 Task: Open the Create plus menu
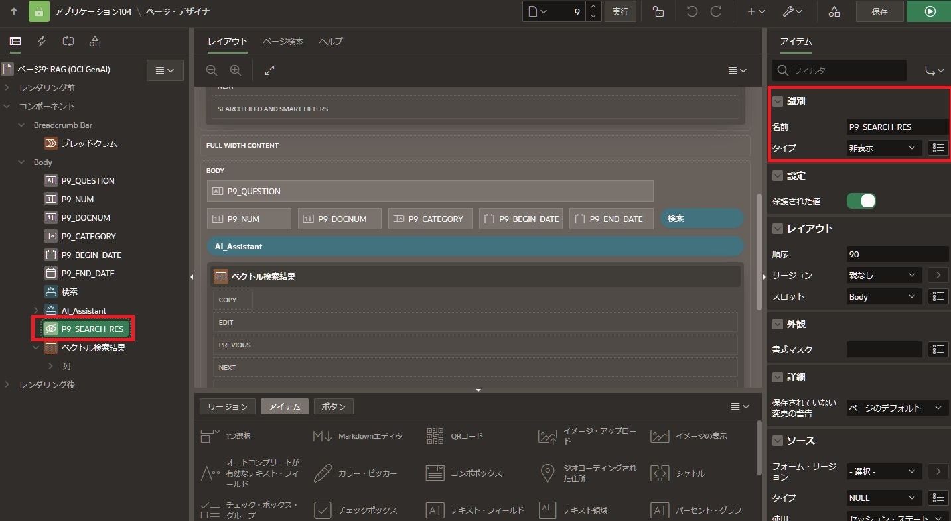(756, 11)
